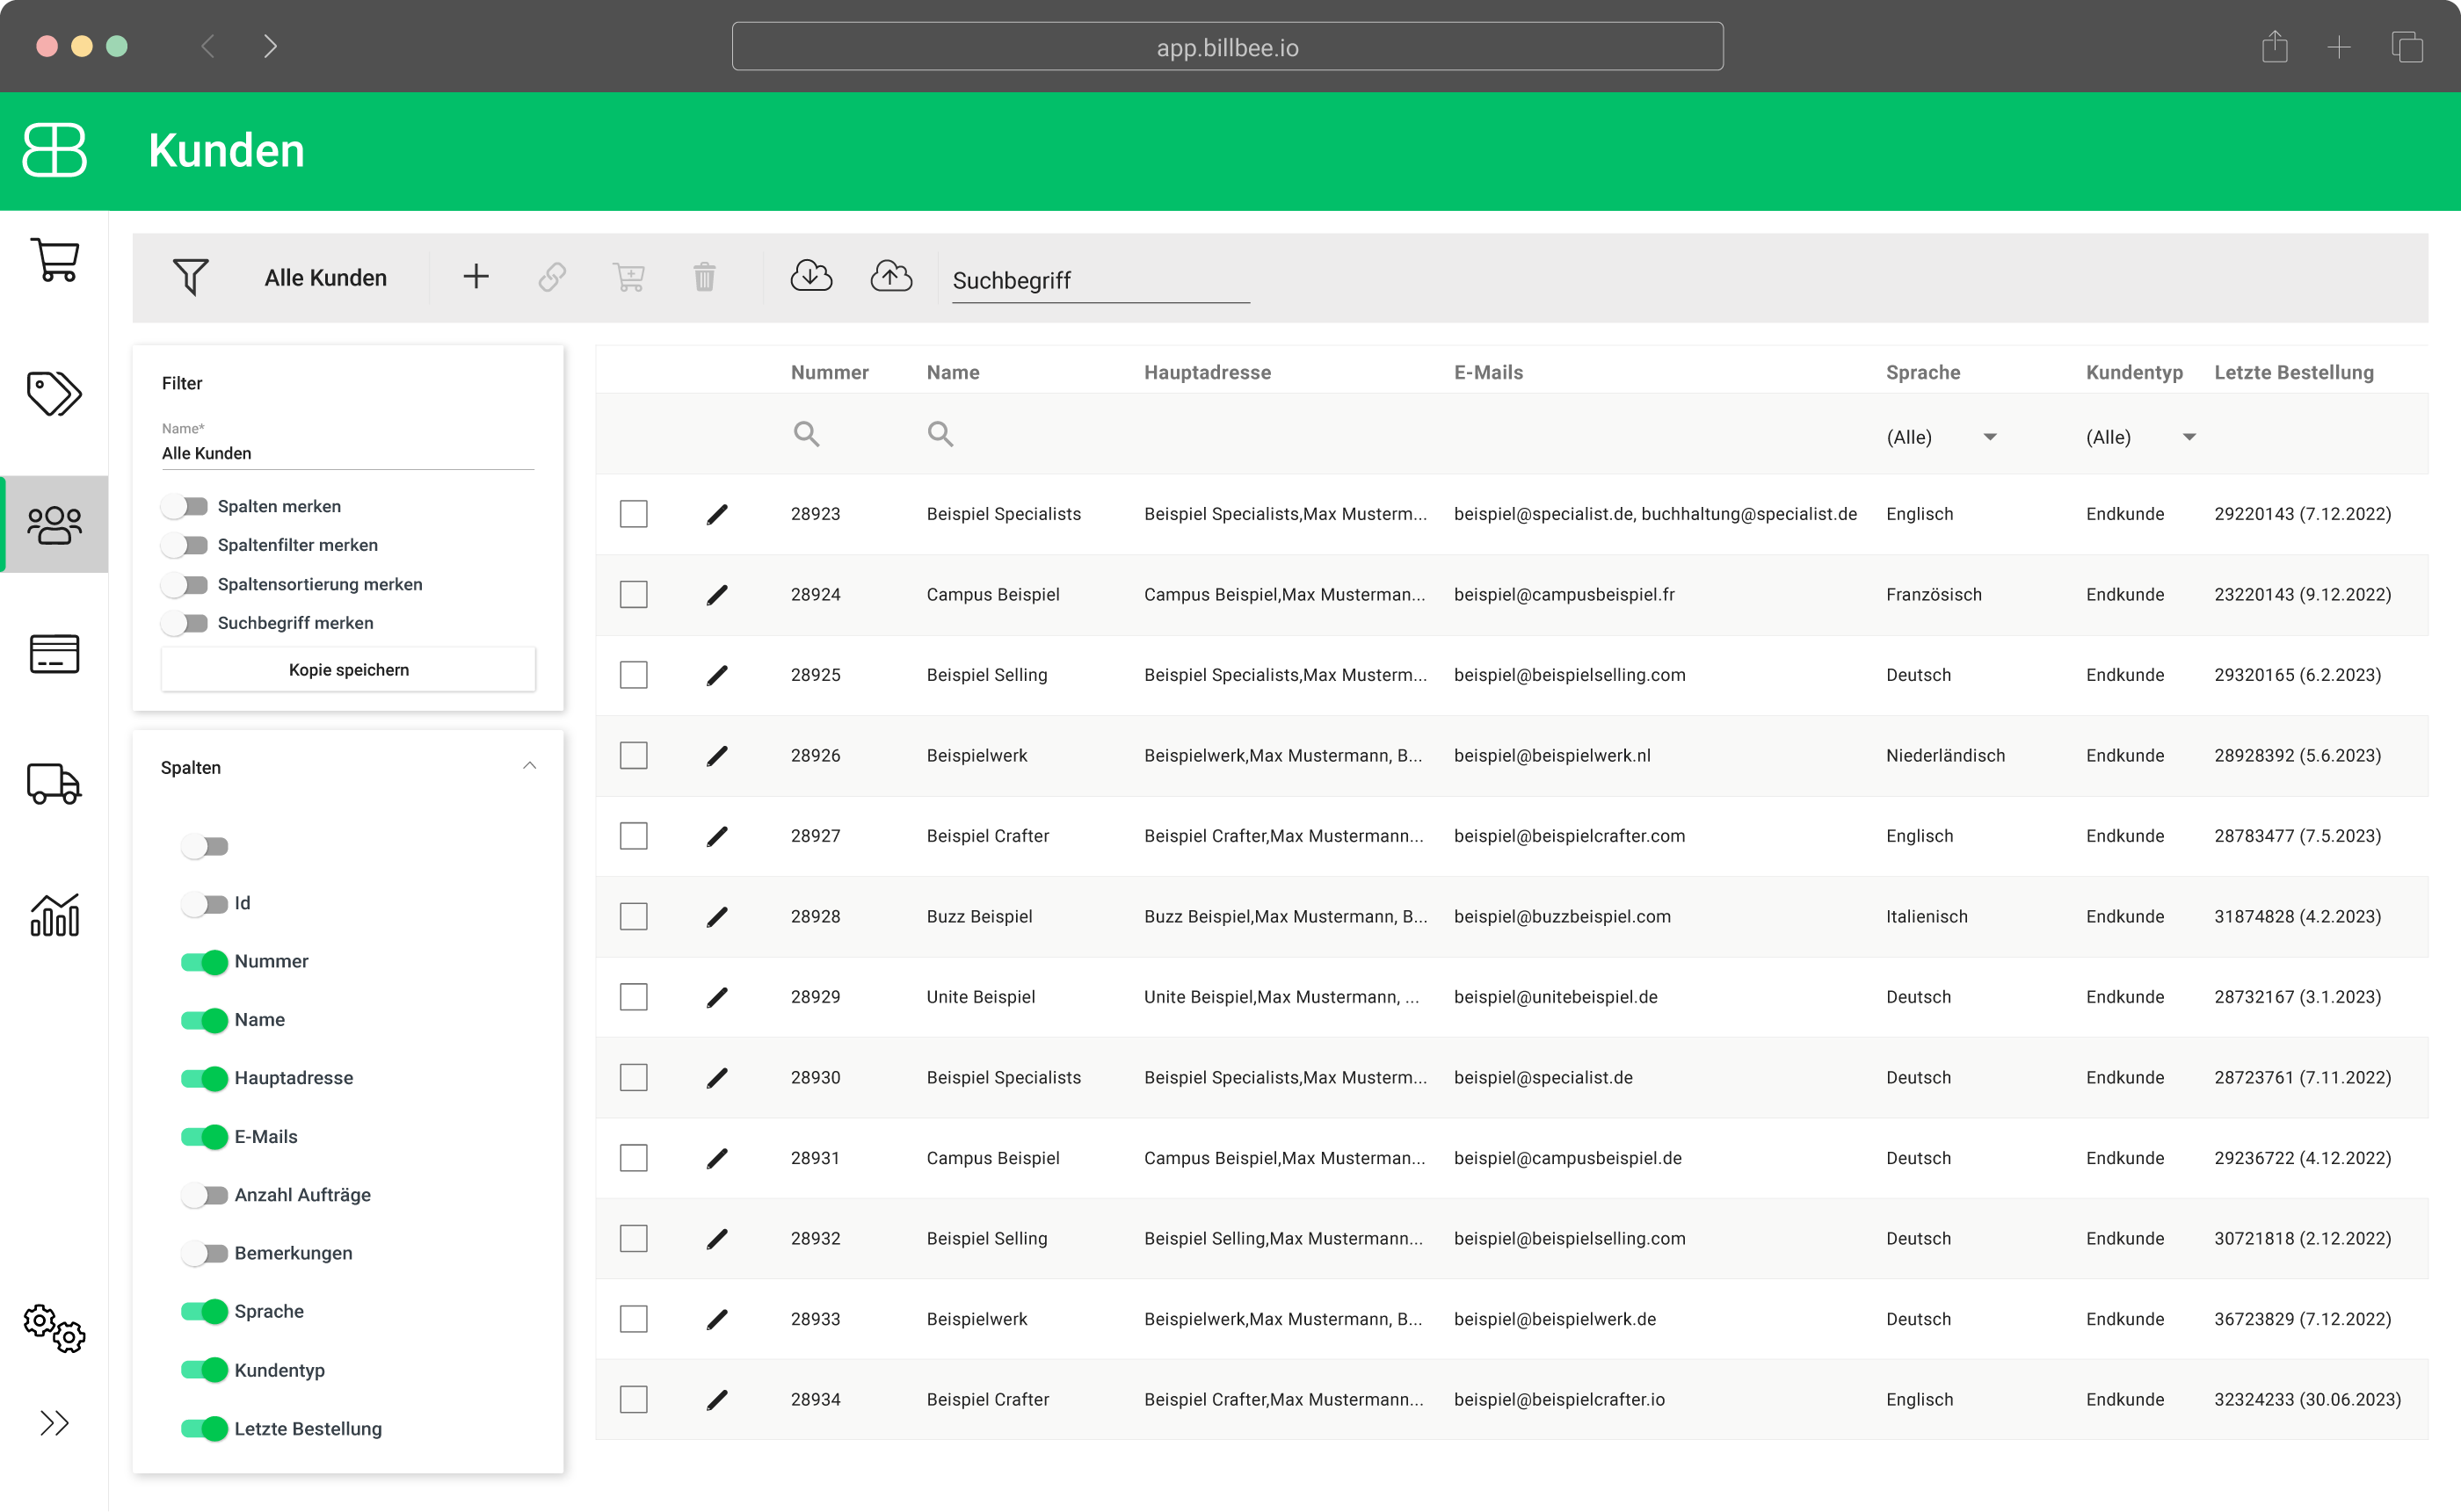
Task: Toggle the Anzahl Aufträge column on
Action: coord(204,1195)
